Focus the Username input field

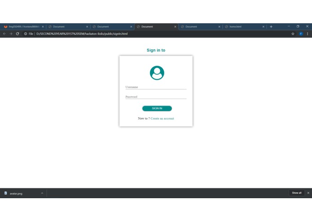tap(156, 87)
